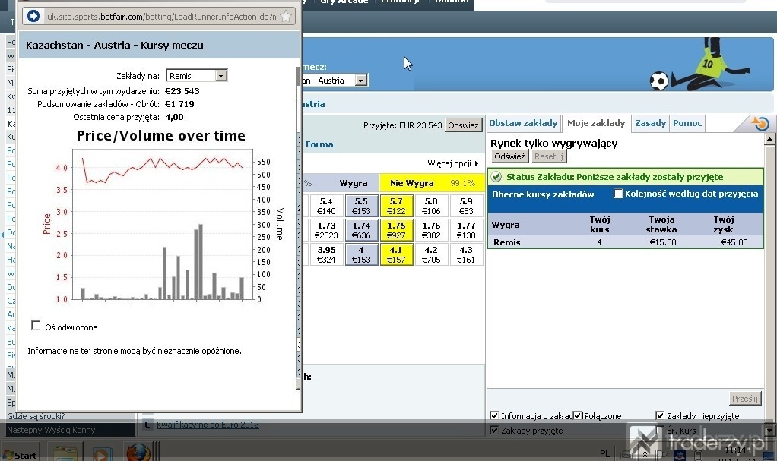Open the 'Pomoc' tab
The height and width of the screenshot is (461, 777).
687,123
